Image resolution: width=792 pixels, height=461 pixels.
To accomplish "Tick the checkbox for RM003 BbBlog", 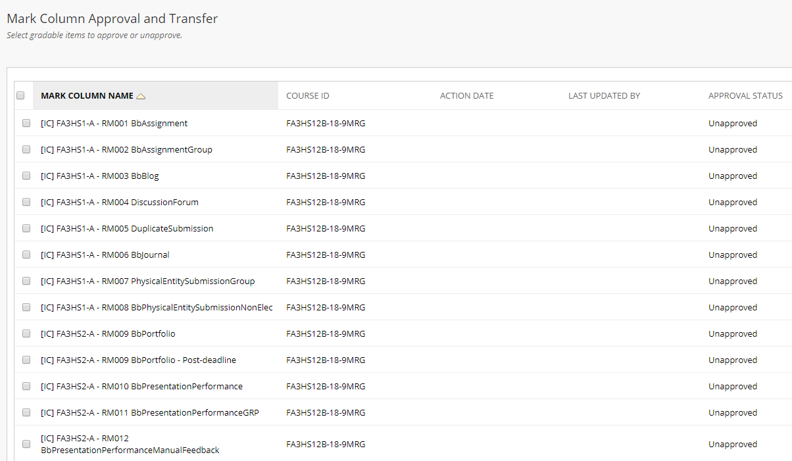I will 26,176.
